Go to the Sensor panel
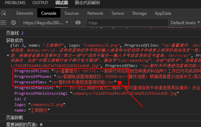 point(118,13)
